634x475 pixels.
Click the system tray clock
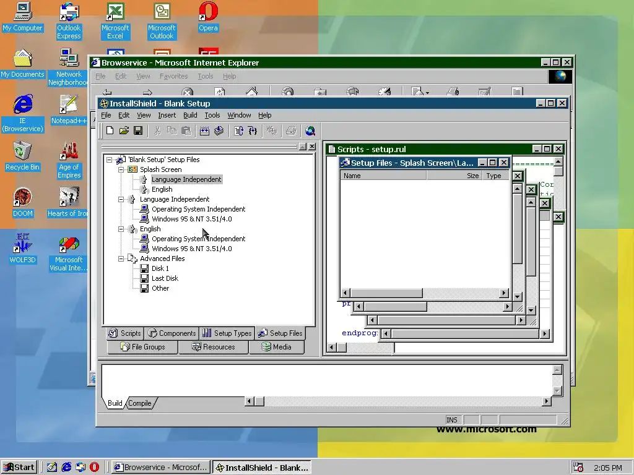608,468
